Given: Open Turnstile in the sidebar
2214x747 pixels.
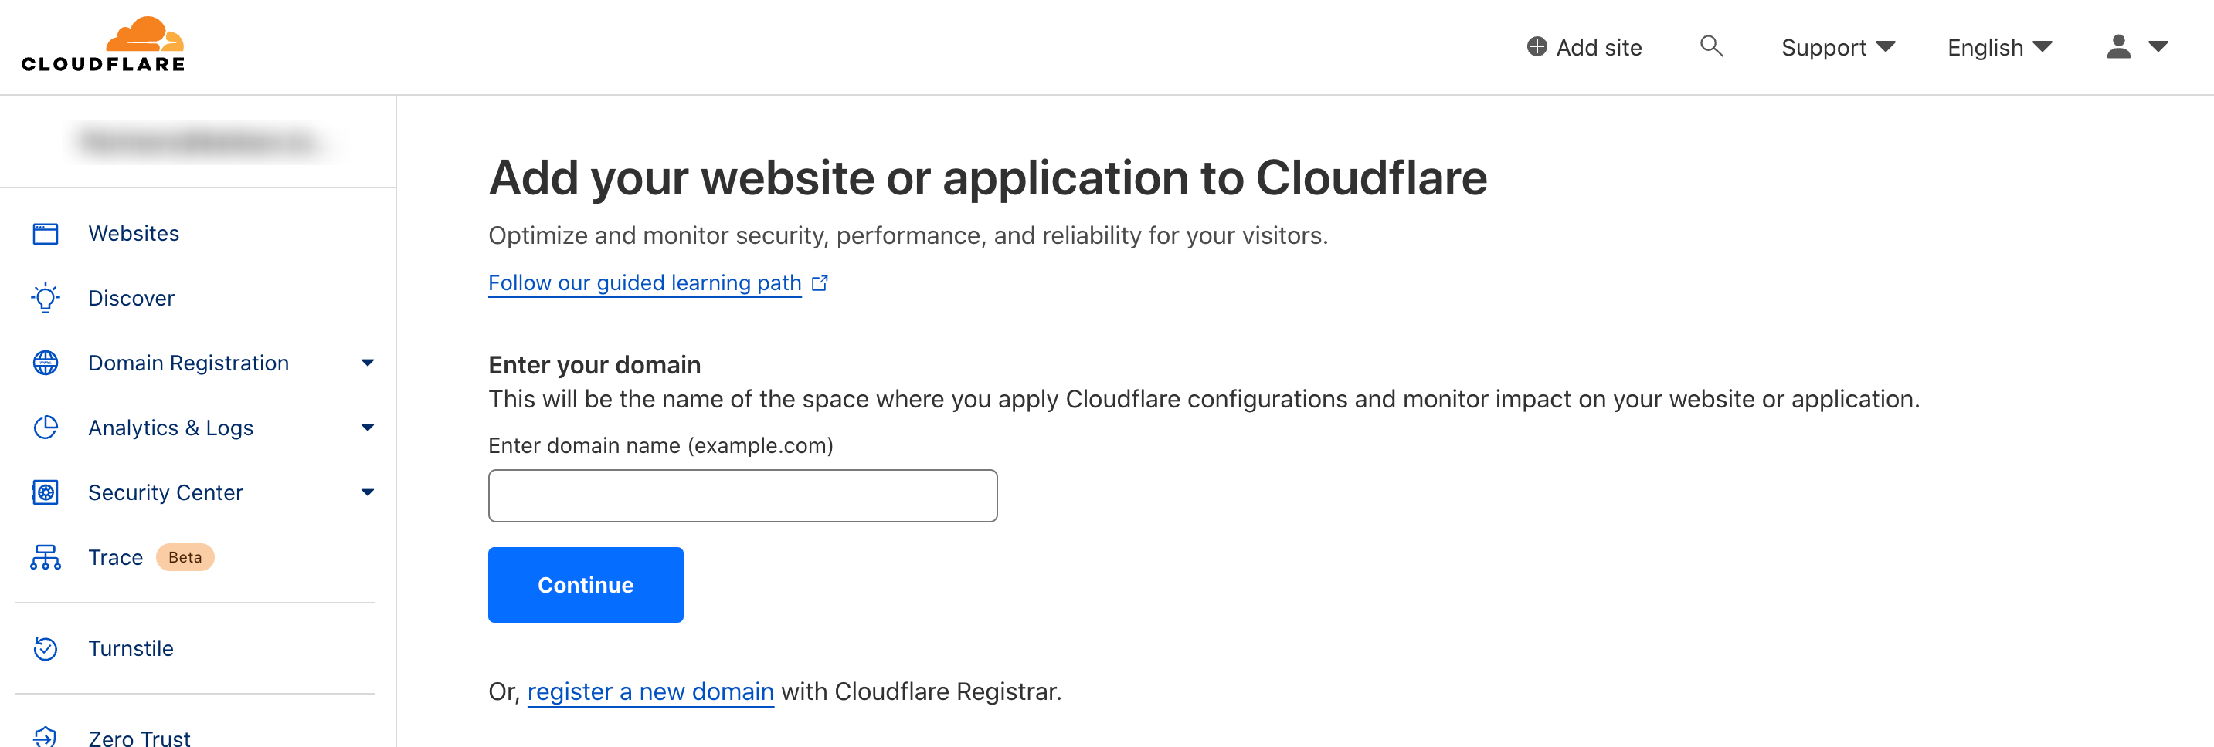Looking at the screenshot, I should (131, 648).
